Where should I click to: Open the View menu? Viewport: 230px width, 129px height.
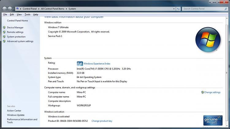19,14
